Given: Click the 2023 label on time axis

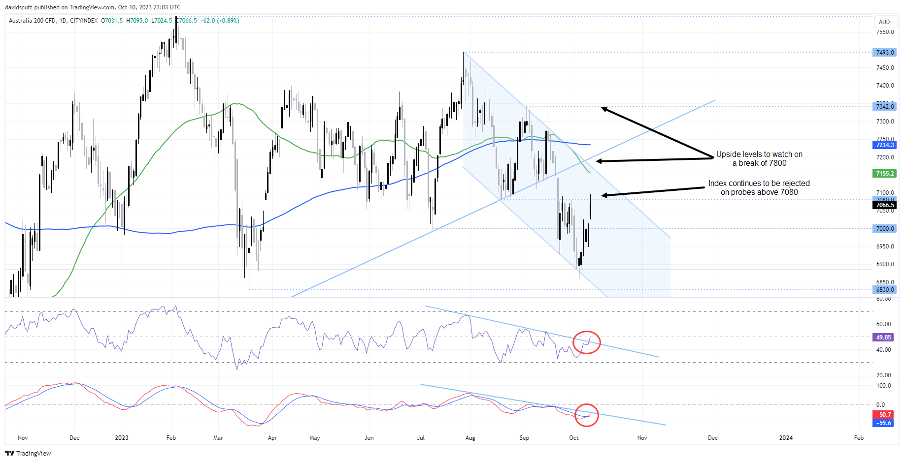Looking at the screenshot, I should pyautogui.click(x=121, y=438).
